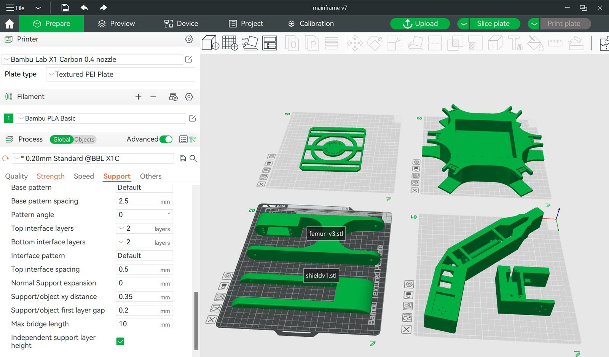Open the Bambu PLA Basic filament dropdown
The height and width of the screenshot is (357, 609).
point(101,118)
